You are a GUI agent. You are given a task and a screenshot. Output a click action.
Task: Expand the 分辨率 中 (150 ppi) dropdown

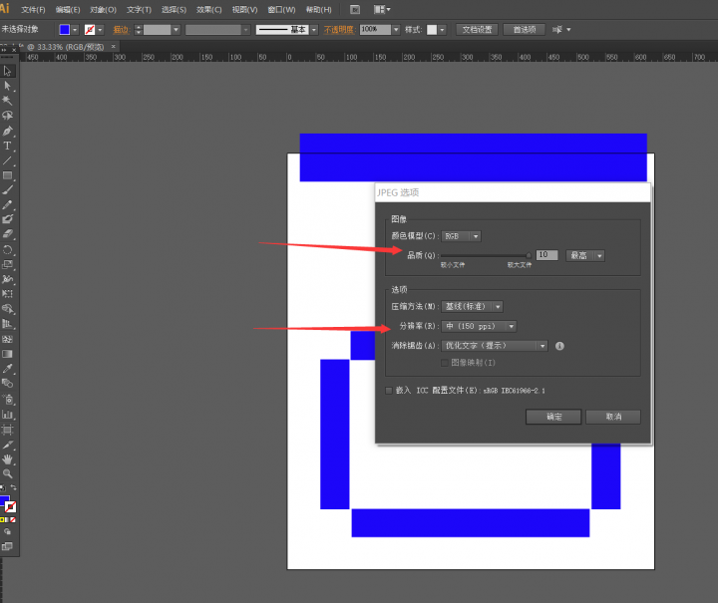tap(480, 326)
